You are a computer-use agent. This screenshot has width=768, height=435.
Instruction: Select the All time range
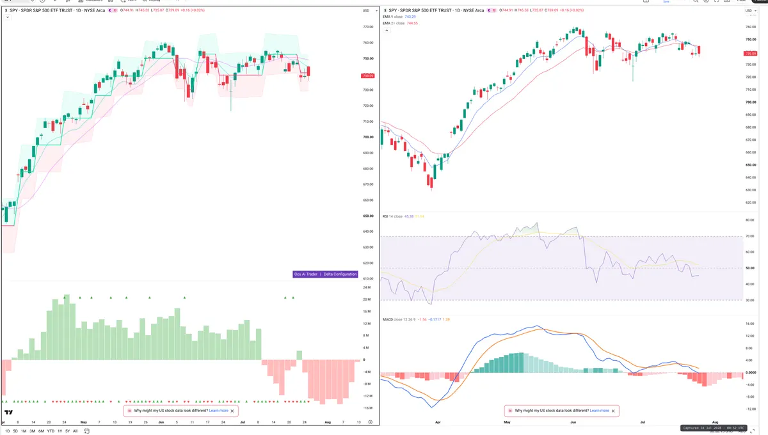(75, 431)
